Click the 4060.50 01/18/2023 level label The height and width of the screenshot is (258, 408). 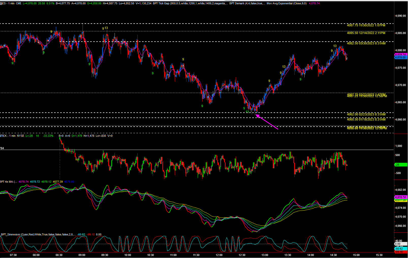(x=366, y=119)
